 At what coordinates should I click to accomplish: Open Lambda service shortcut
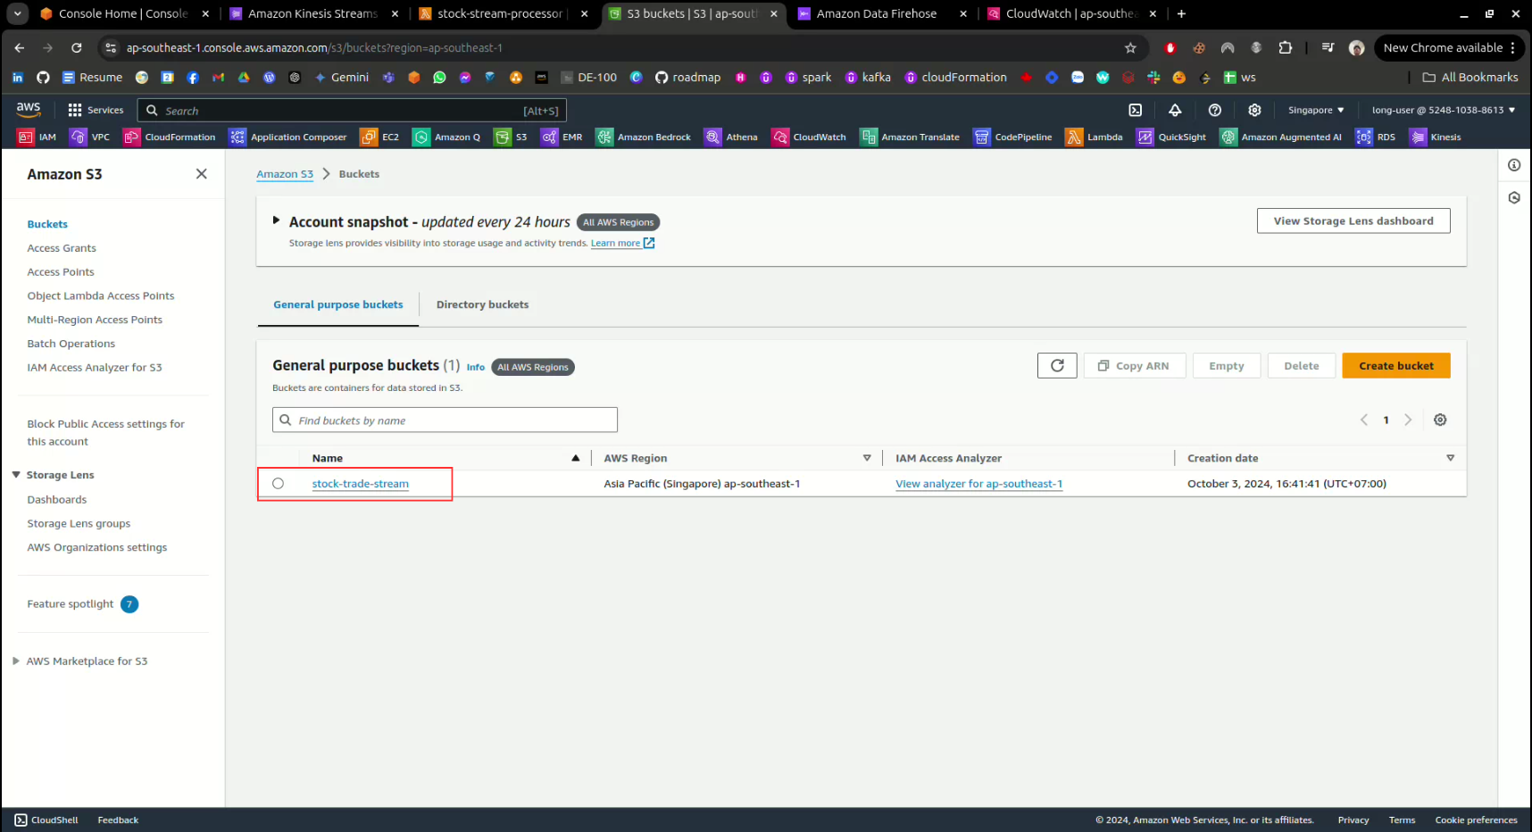click(x=1094, y=137)
